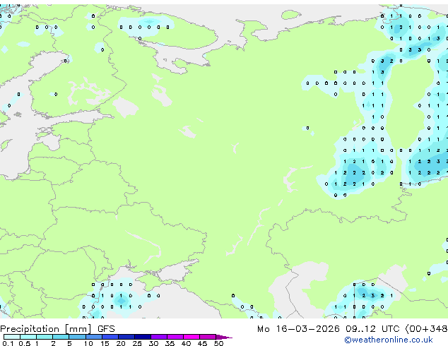Viewport: 448px width, 346px height.
Task: Click legend tick label "25"
Action: [x=137, y=343]
